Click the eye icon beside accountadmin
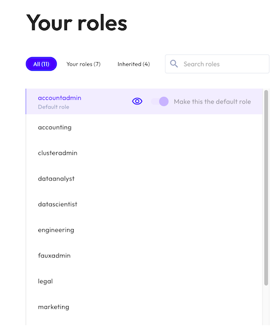 137,101
